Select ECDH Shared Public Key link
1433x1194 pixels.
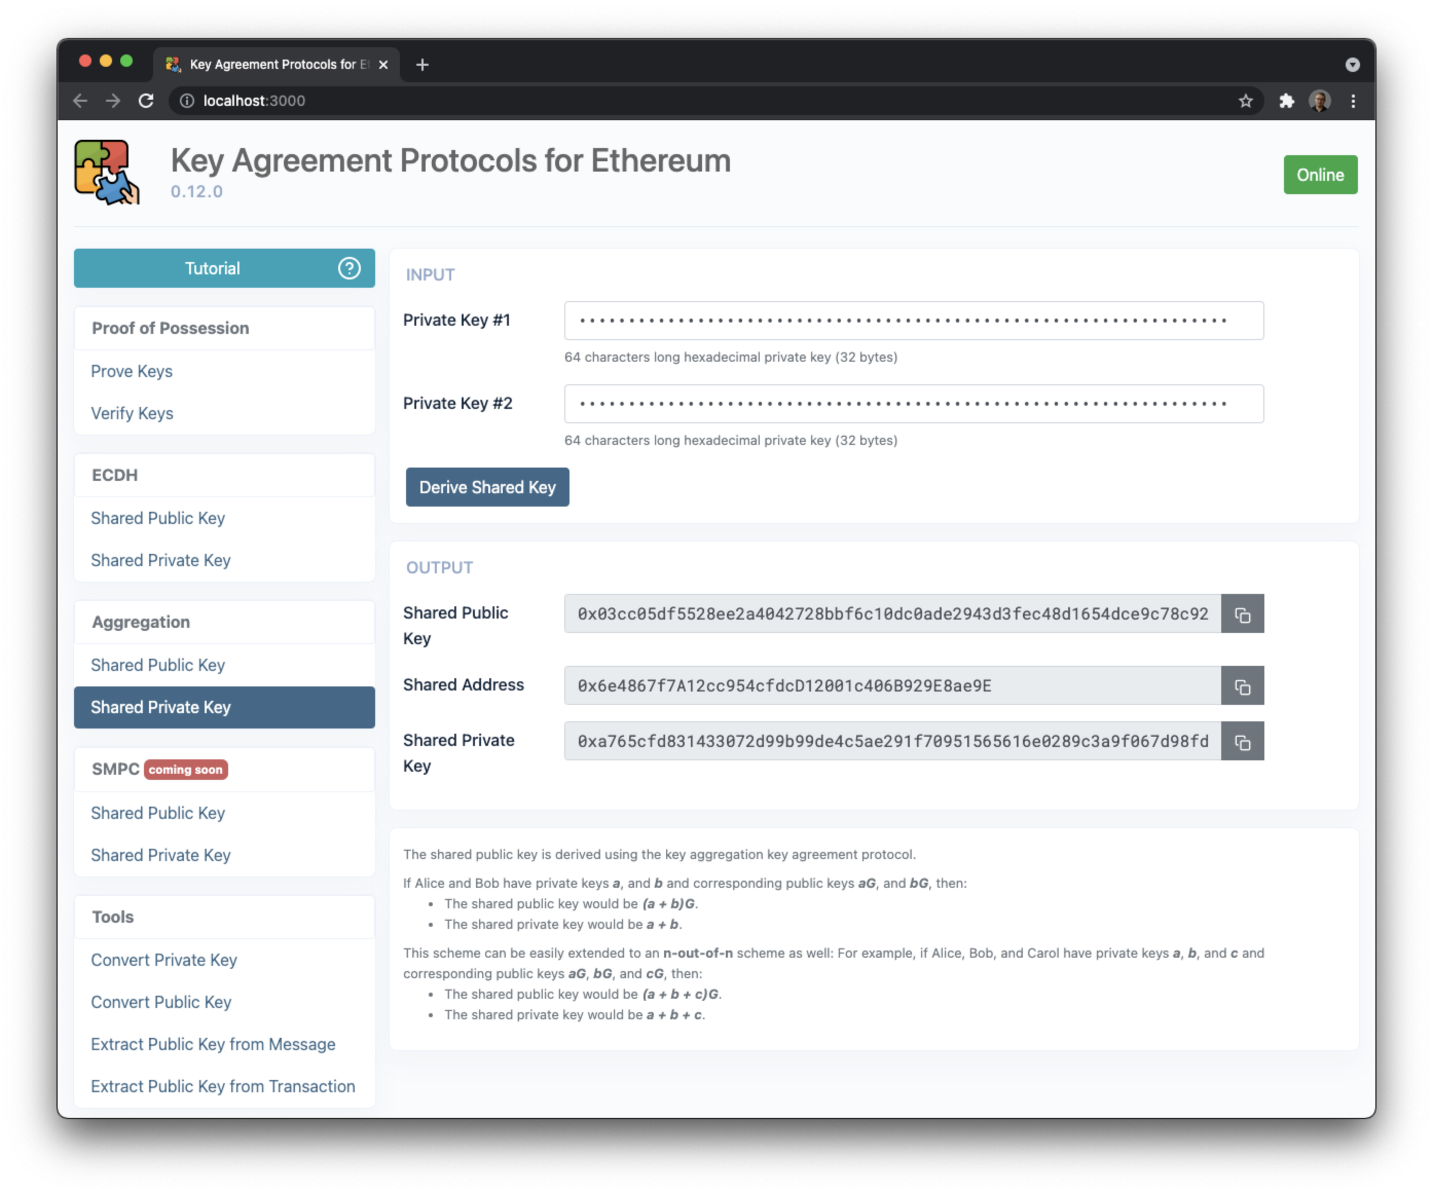click(159, 517)
